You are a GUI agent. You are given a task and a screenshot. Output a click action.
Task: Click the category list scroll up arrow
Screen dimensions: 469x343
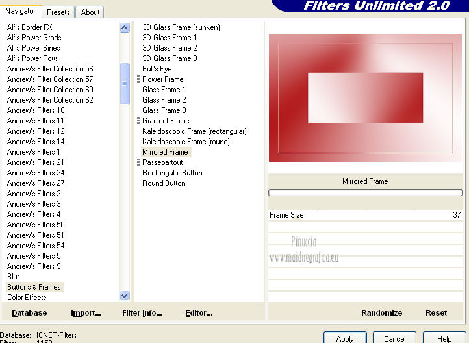point(125,28)
